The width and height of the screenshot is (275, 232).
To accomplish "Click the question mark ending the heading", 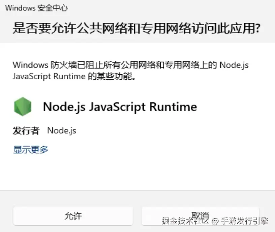I will click(x=257, y=28).
